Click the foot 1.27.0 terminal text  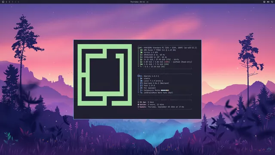149,86
